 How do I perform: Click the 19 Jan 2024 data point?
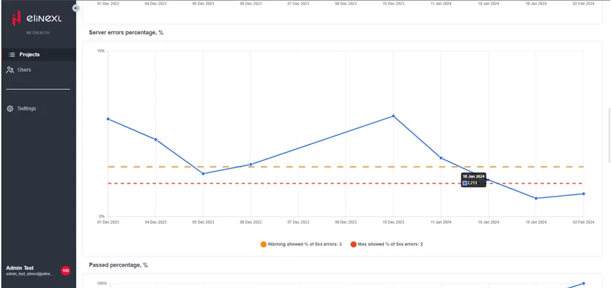536,198
